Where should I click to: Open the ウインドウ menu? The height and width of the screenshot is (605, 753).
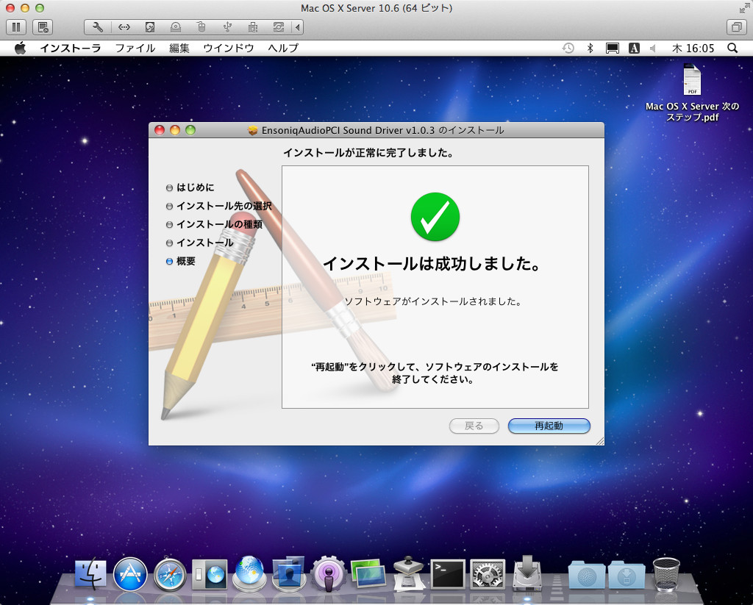(228, 48)
